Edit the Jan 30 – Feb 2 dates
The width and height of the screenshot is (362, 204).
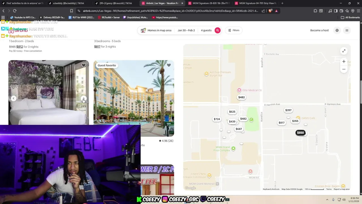[x=186, y=30]
